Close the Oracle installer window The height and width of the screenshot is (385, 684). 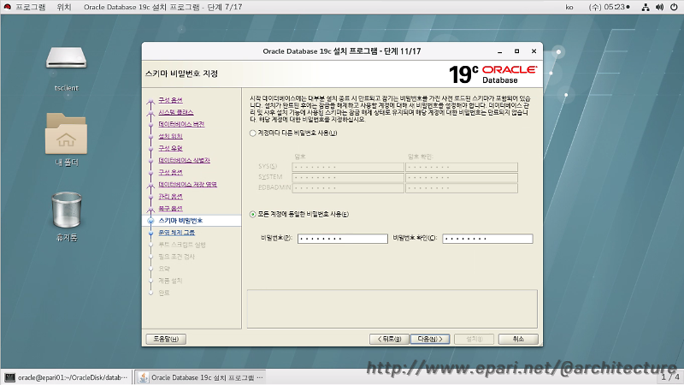pos(534,51)
